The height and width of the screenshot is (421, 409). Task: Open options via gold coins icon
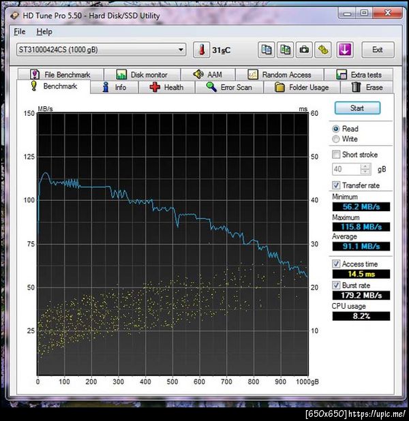click(x=323, y=50)
